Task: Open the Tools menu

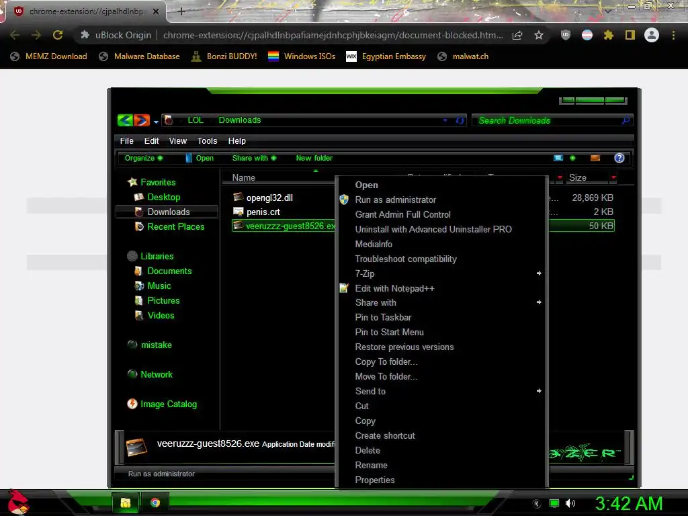Action: pyautogui.click(x=207, y=141)
